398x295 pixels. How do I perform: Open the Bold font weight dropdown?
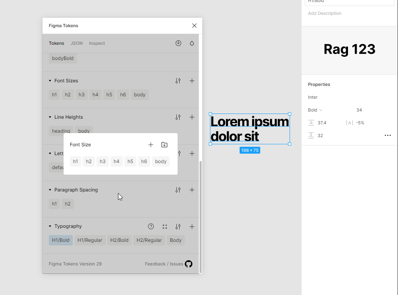coord(315,110)
